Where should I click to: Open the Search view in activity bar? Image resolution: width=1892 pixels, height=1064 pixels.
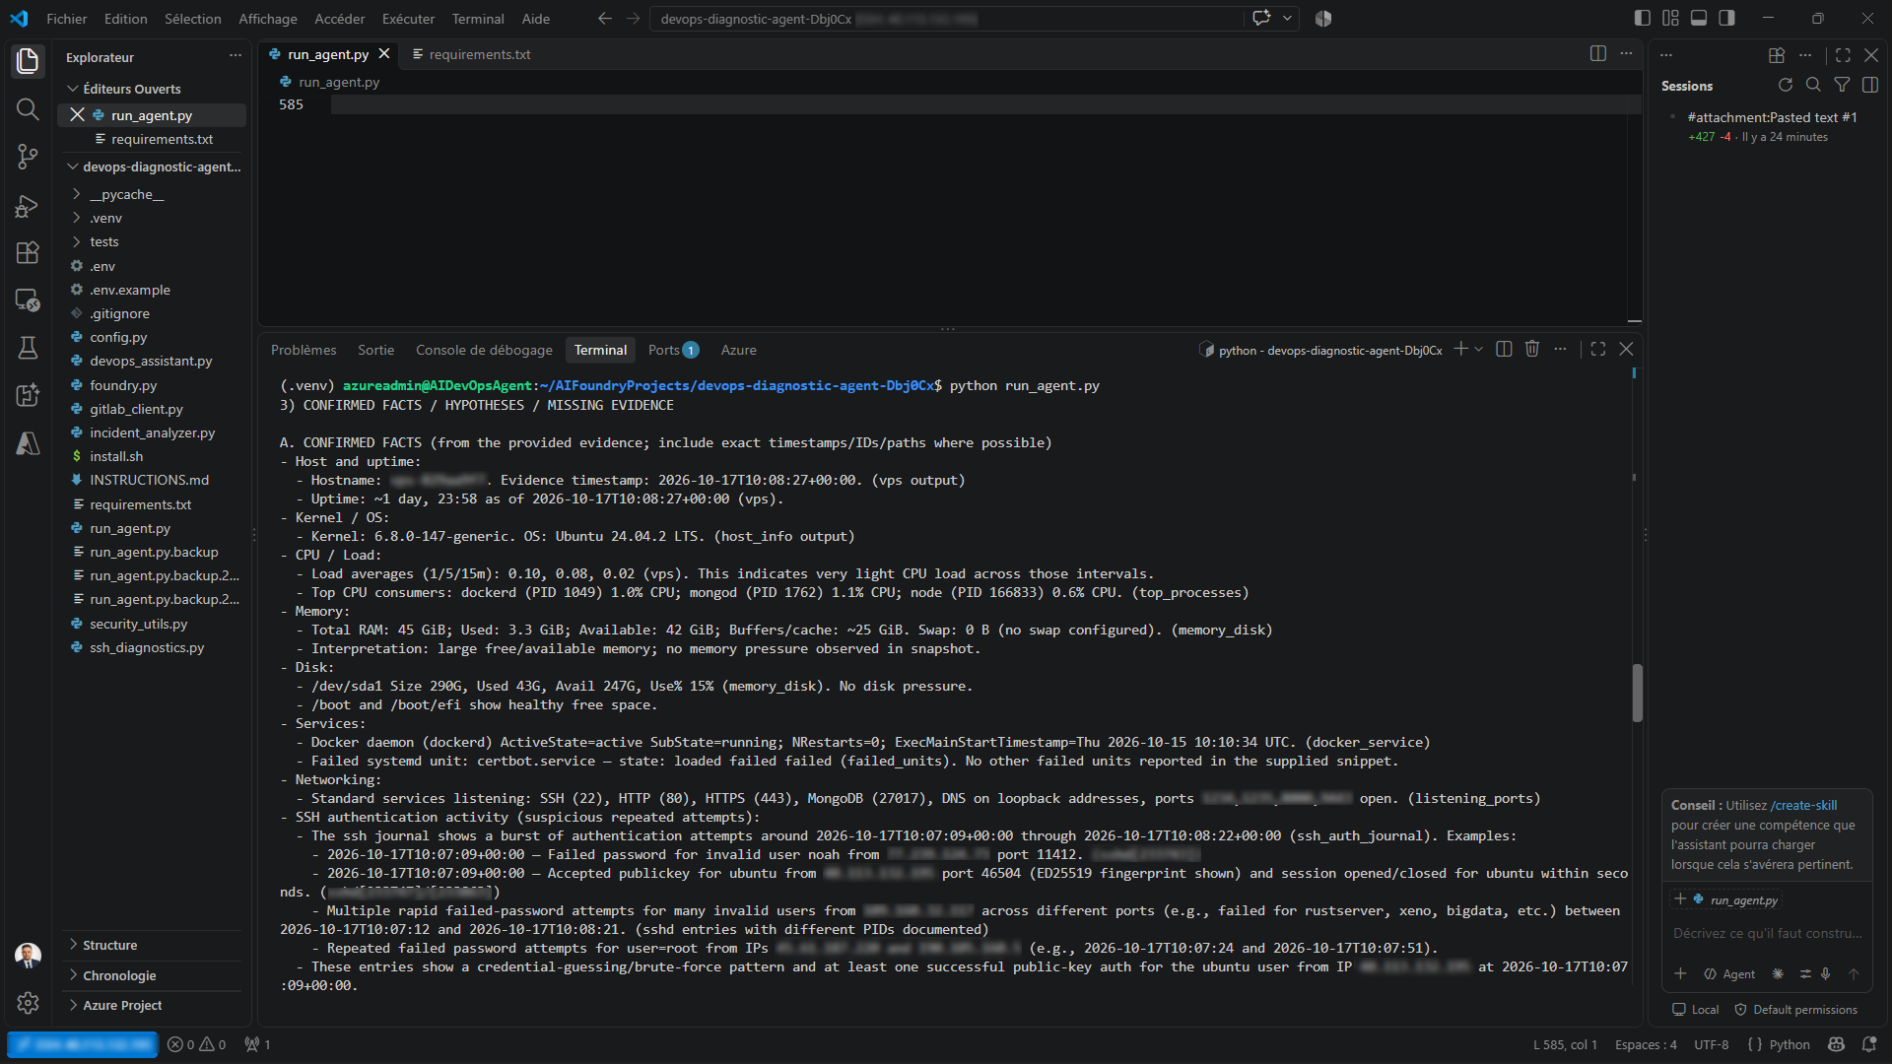tap(28, 109)
